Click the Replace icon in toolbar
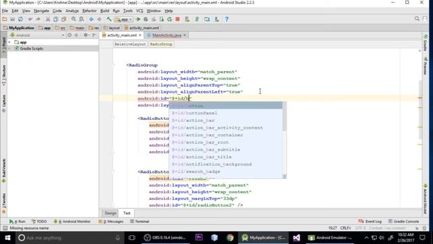 (x=81, y=19)
